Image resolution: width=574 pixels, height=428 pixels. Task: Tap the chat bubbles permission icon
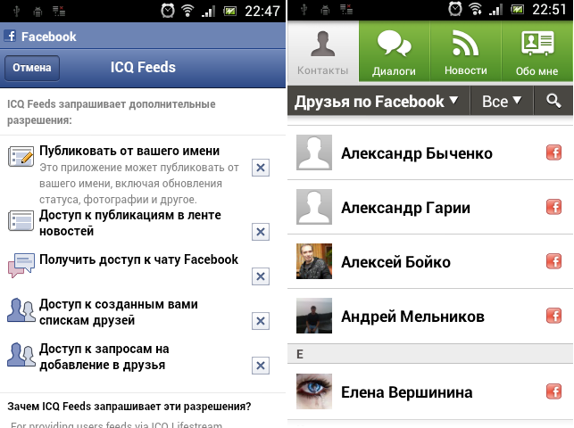(21, 265)
